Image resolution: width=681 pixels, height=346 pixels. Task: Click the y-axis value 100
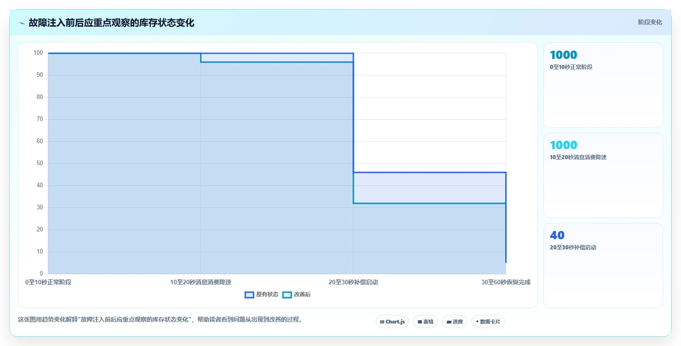coord(38,53)
